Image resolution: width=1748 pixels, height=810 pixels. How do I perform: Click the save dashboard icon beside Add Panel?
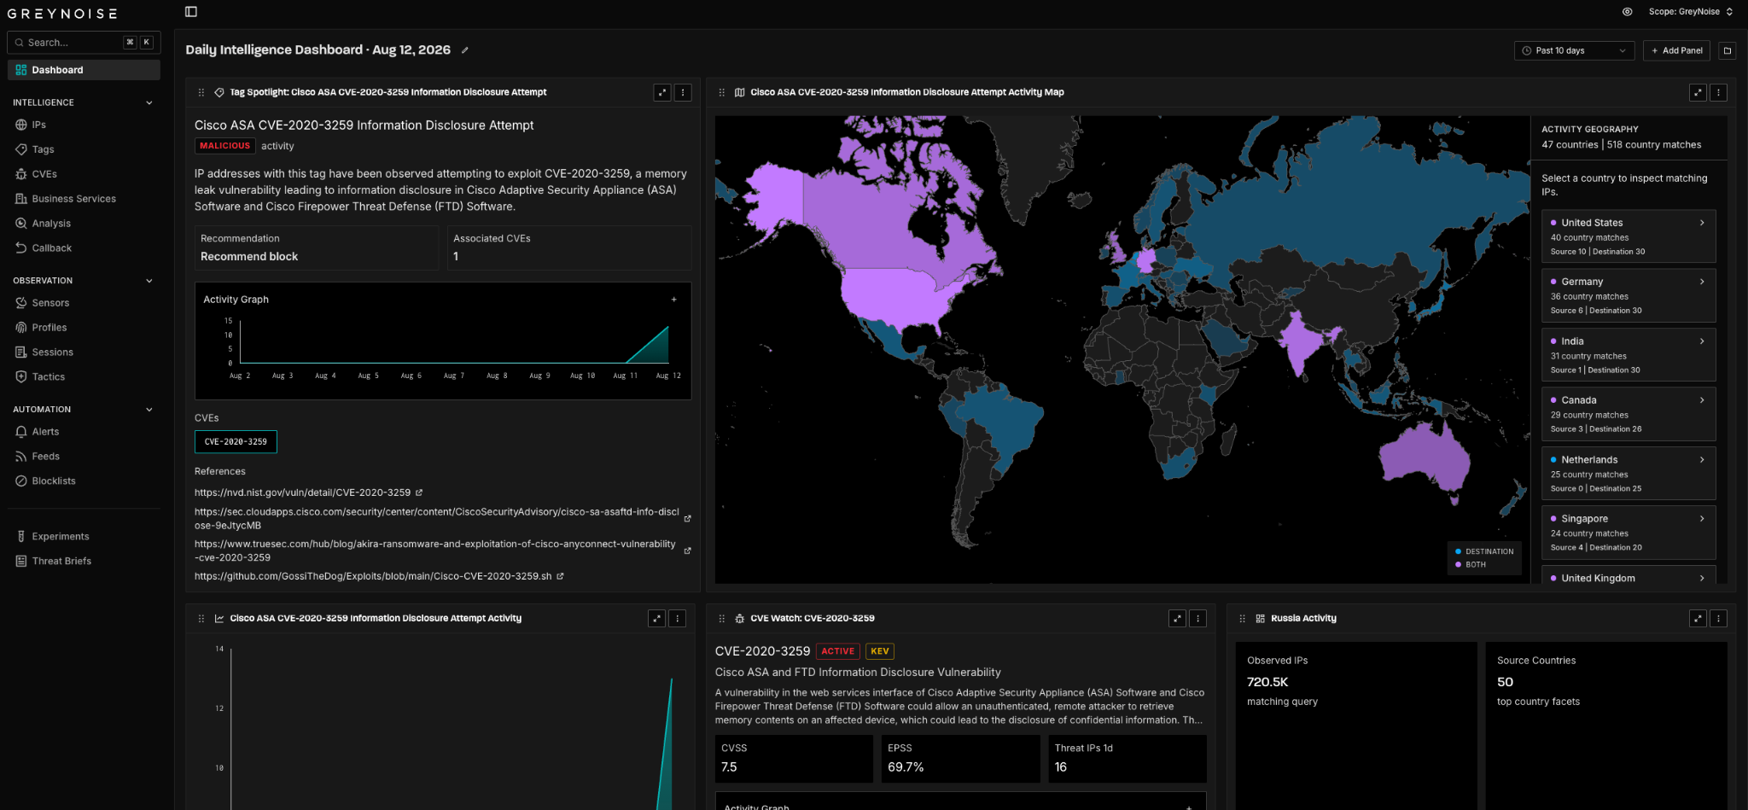pos(1728,50)
